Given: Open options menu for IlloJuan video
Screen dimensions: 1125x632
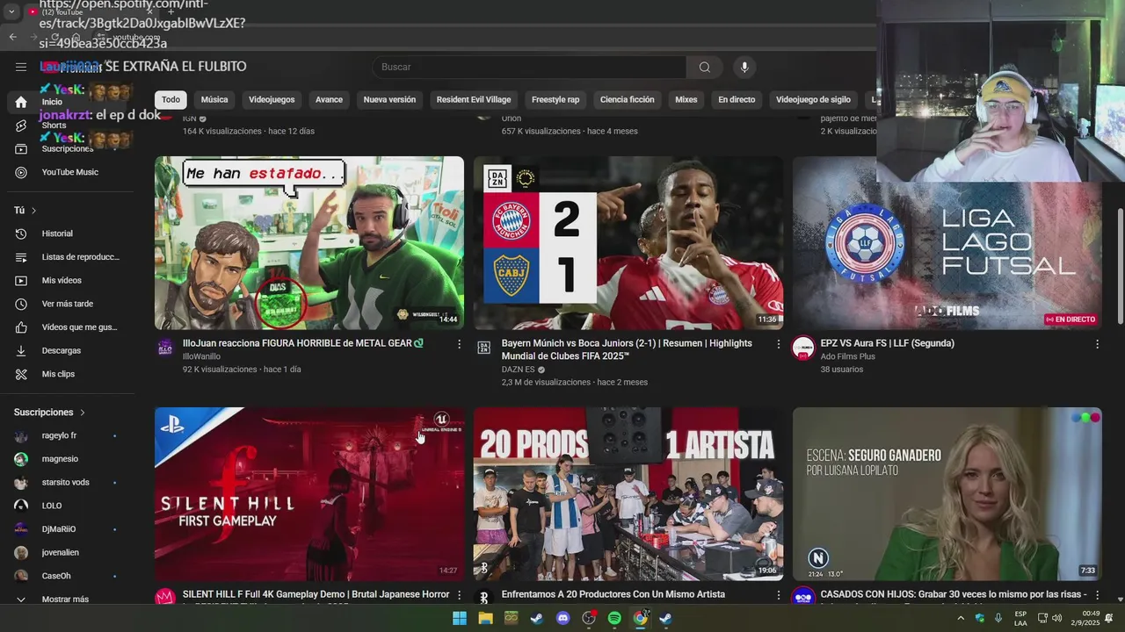Looking at the screenshot, I should click(x=459, y=344).
